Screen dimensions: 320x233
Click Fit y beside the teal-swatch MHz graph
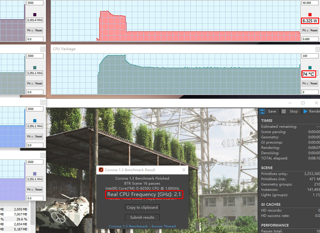point(30,84)
